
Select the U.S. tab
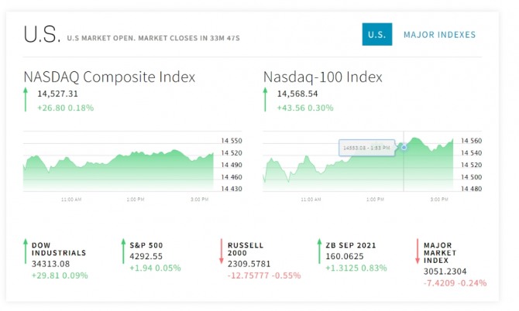point(376,35)
